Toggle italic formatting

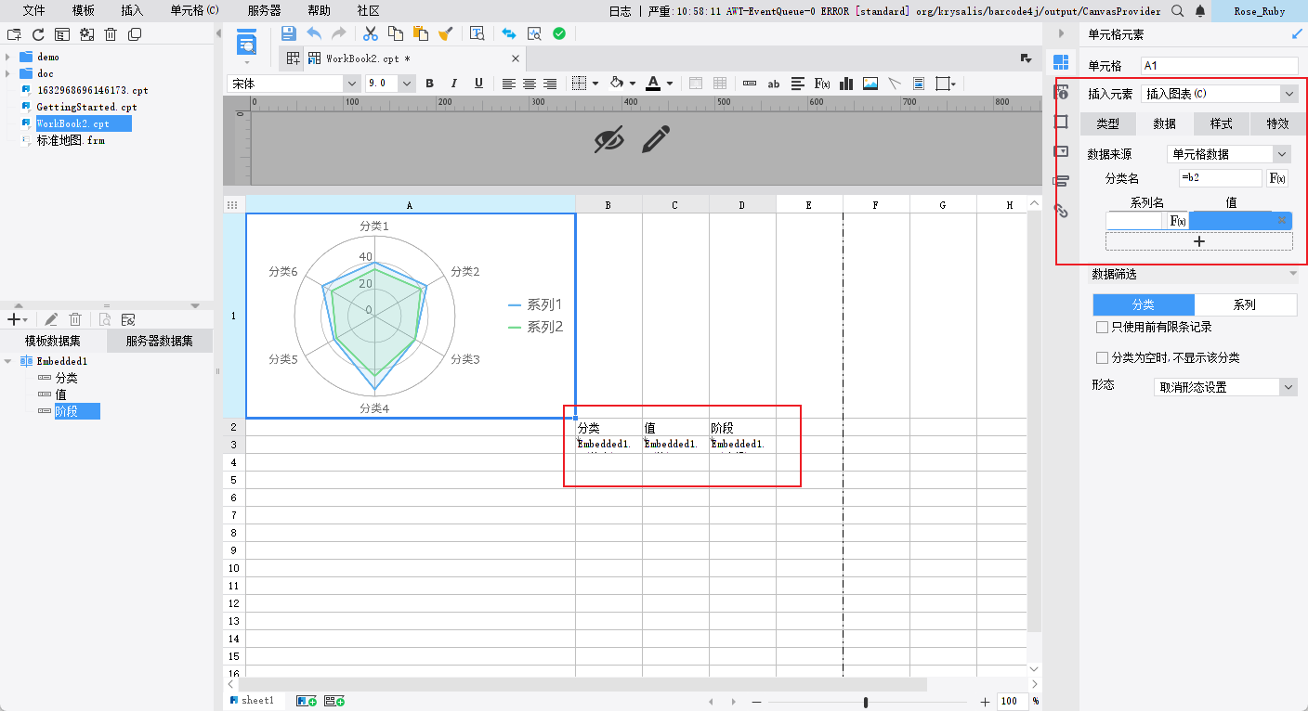(x=454, y=84)
